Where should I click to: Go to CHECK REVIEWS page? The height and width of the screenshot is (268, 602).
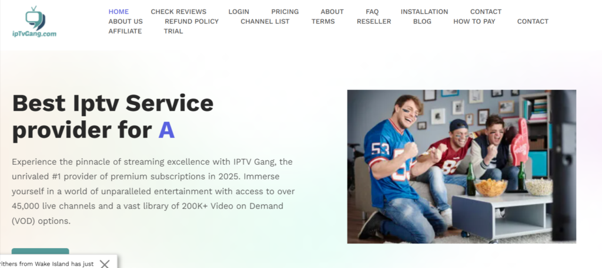(x=179, y=12)
